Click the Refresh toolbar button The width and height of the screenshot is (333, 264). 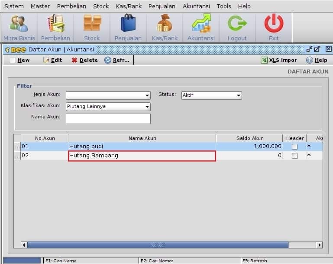[x=117, y=60]
